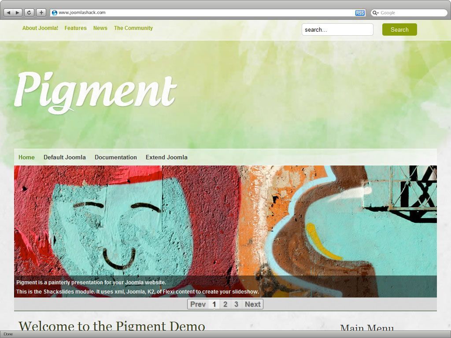Click the browser back arrow button
The image size is (451, 338).
(x=8, y=13)
